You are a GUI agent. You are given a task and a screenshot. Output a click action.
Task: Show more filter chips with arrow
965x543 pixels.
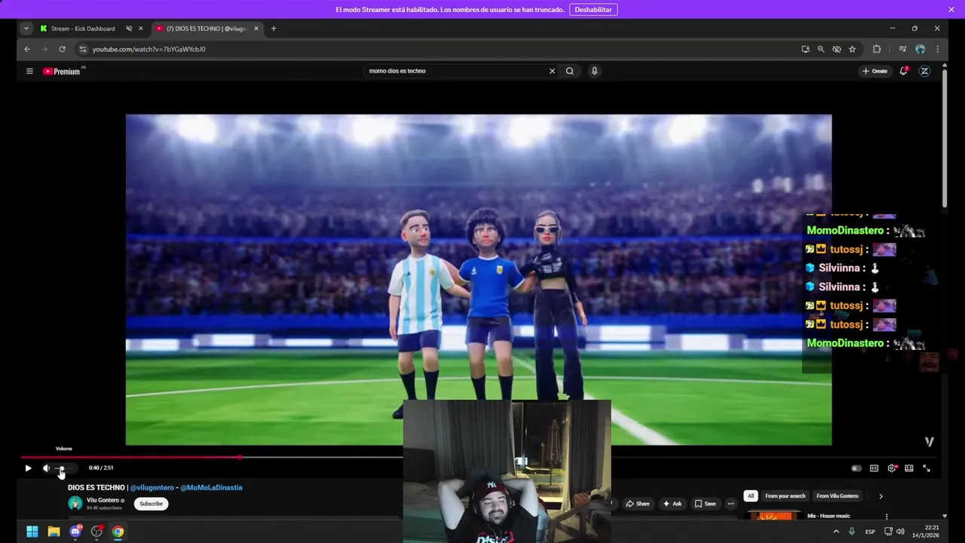point(881,496)
